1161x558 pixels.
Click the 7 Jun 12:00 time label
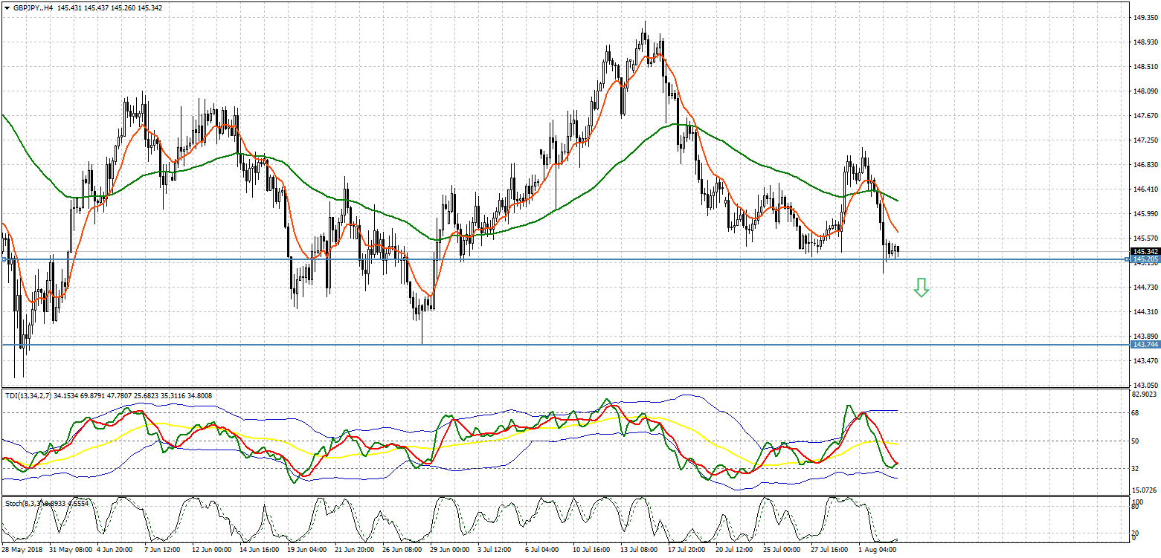point(161,551)
